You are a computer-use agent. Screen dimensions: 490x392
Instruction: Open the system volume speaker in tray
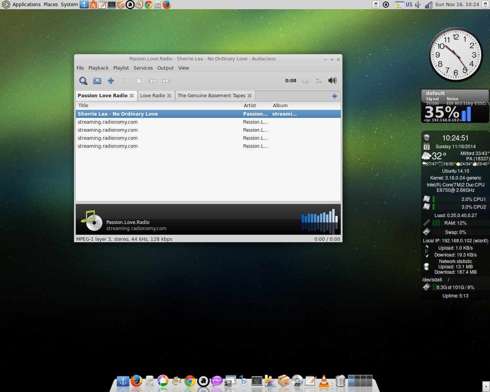[418, 5]
